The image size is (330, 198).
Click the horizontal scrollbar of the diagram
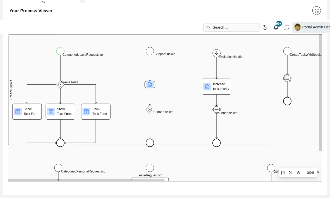86,180
